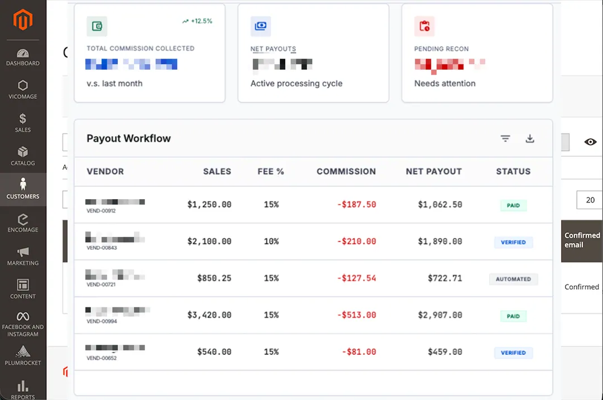Sort by COMMISSION column header
603x400 pixels.
pyautogui.click(x=346, y=171)
